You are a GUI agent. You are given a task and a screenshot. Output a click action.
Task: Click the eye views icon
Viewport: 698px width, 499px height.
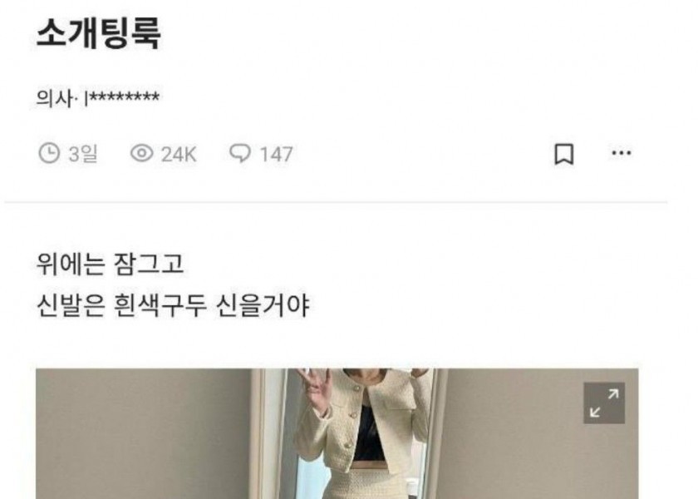[141, 154]
